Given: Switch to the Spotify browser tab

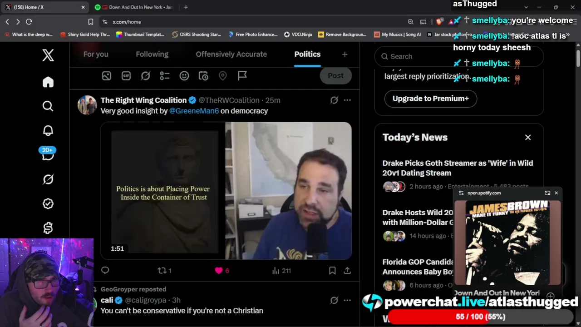Looking at the screenshot, I should pyautogui.click(x=136, y=7).
